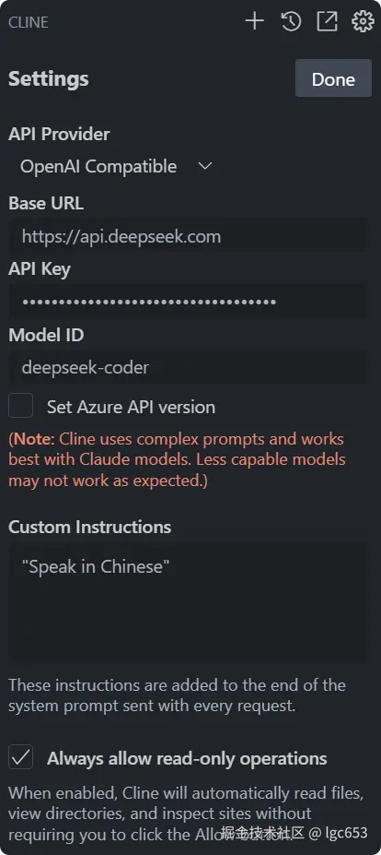The width and height of the screenshot is (381, 855).
Task: Open the task history clock icon
Action: pos(291,21)
